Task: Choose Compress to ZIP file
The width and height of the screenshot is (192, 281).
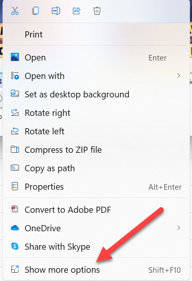Action: (96, 150)
